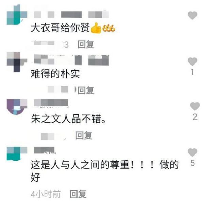
Task: Tap heart on "这是人与人之间的尊重" comment
Action: pyautogui.click(x=192, y=152)
